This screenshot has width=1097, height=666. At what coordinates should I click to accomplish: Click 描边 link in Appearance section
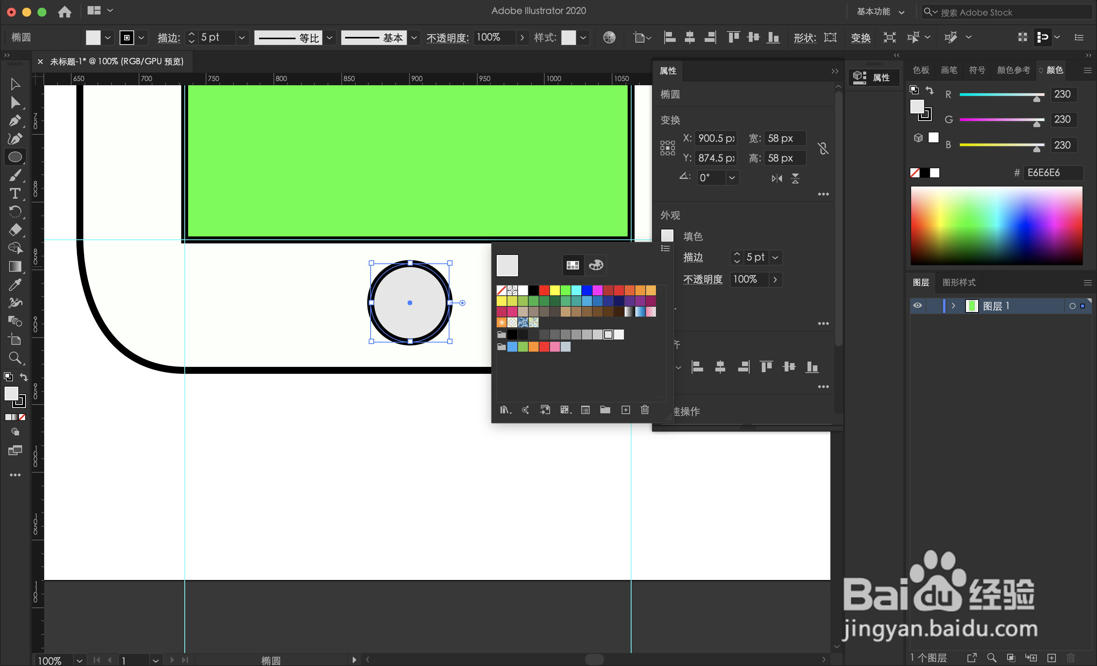(x=693, y=257)
